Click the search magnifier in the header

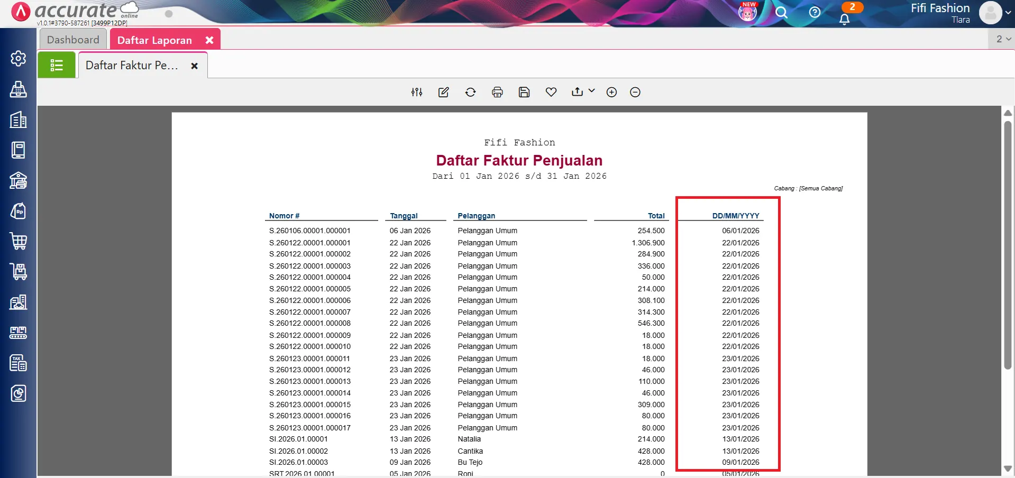(781, 13)
